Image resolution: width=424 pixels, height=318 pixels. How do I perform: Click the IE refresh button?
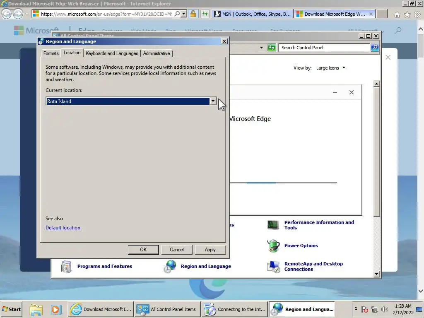205,14
